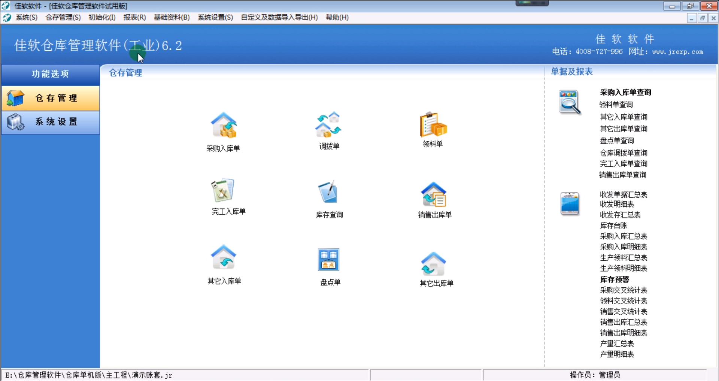Open the 完工入库单 finished goods icon

coord(223,190)
